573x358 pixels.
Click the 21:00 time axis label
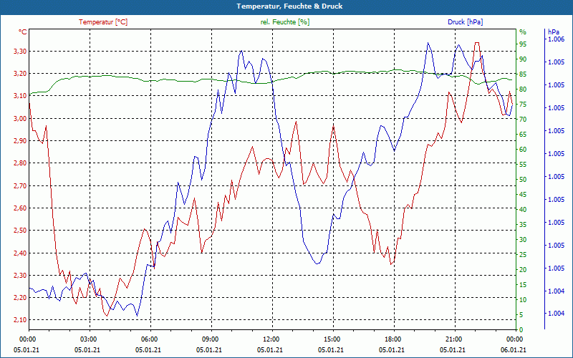(x=454, y=339)
